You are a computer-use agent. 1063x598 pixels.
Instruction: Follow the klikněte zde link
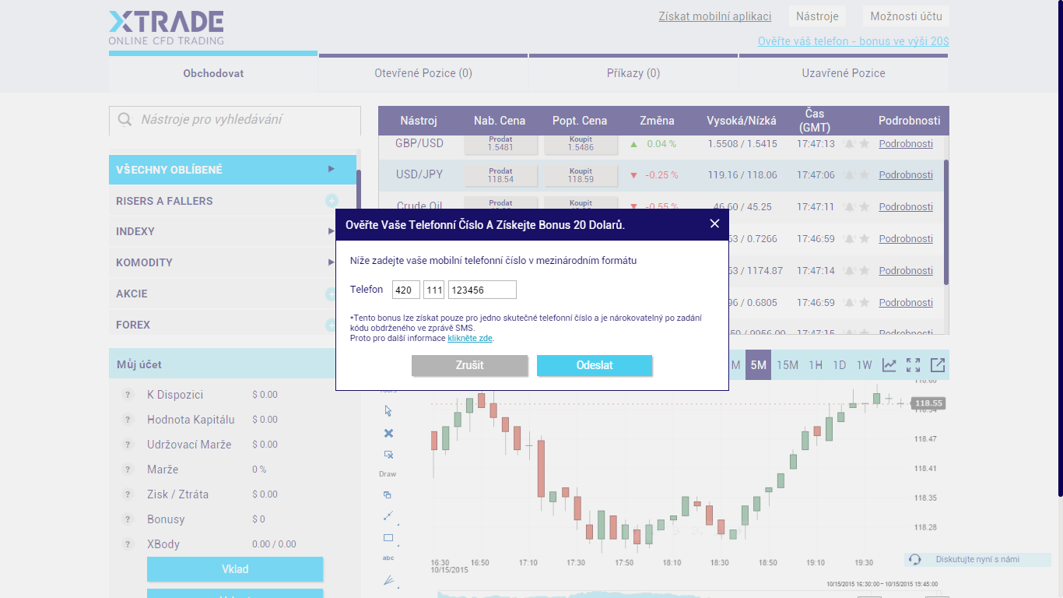470,338
